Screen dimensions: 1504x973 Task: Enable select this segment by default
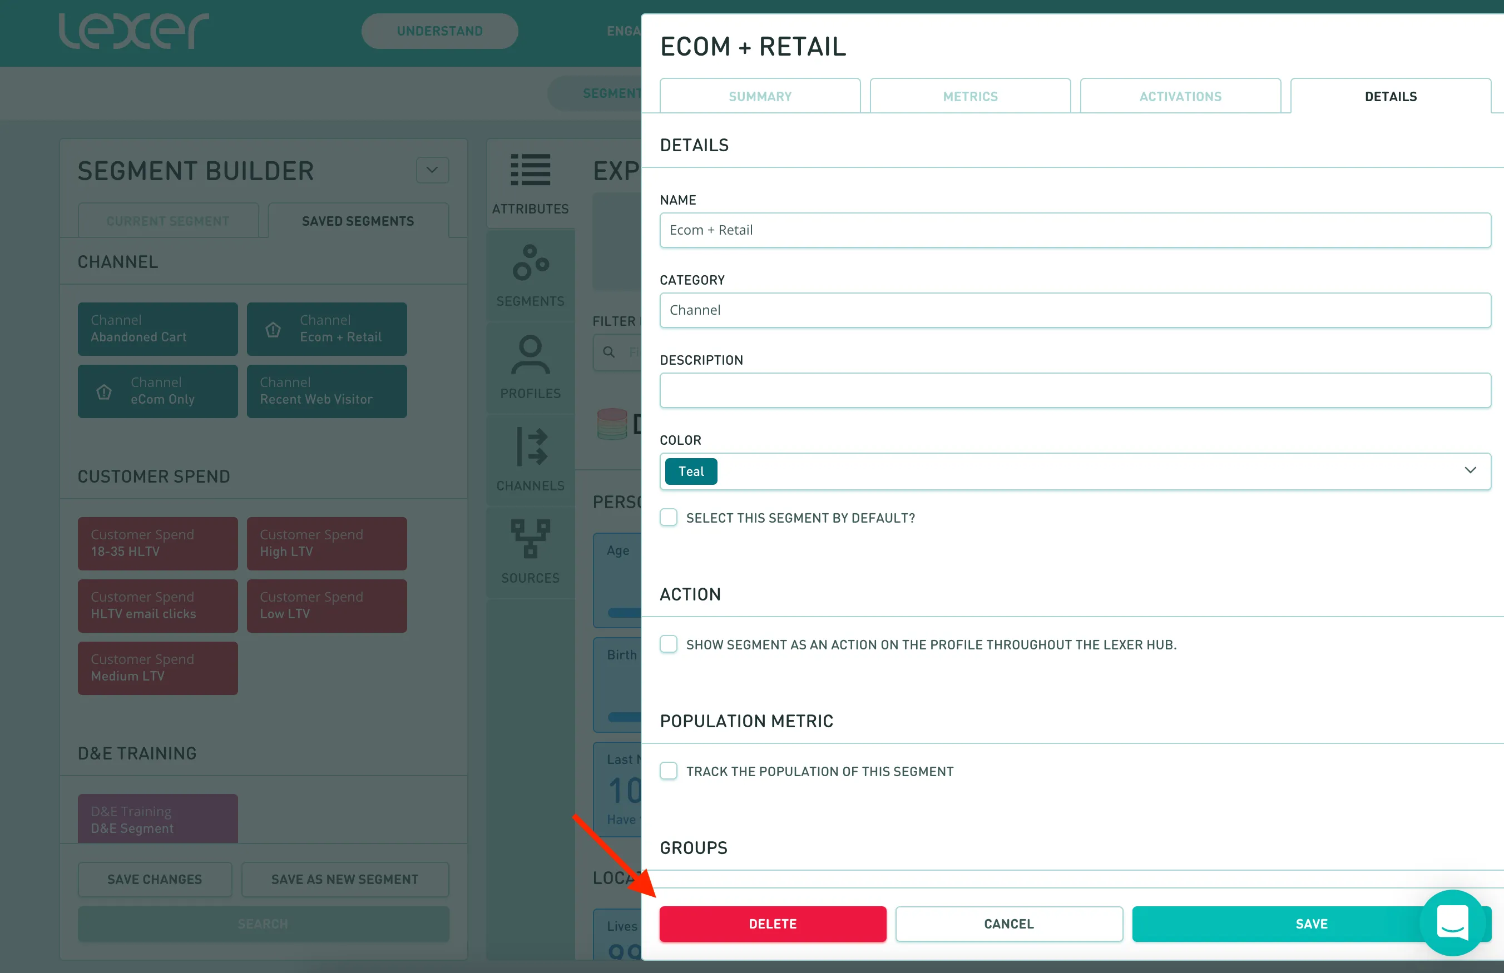[669, 518]
